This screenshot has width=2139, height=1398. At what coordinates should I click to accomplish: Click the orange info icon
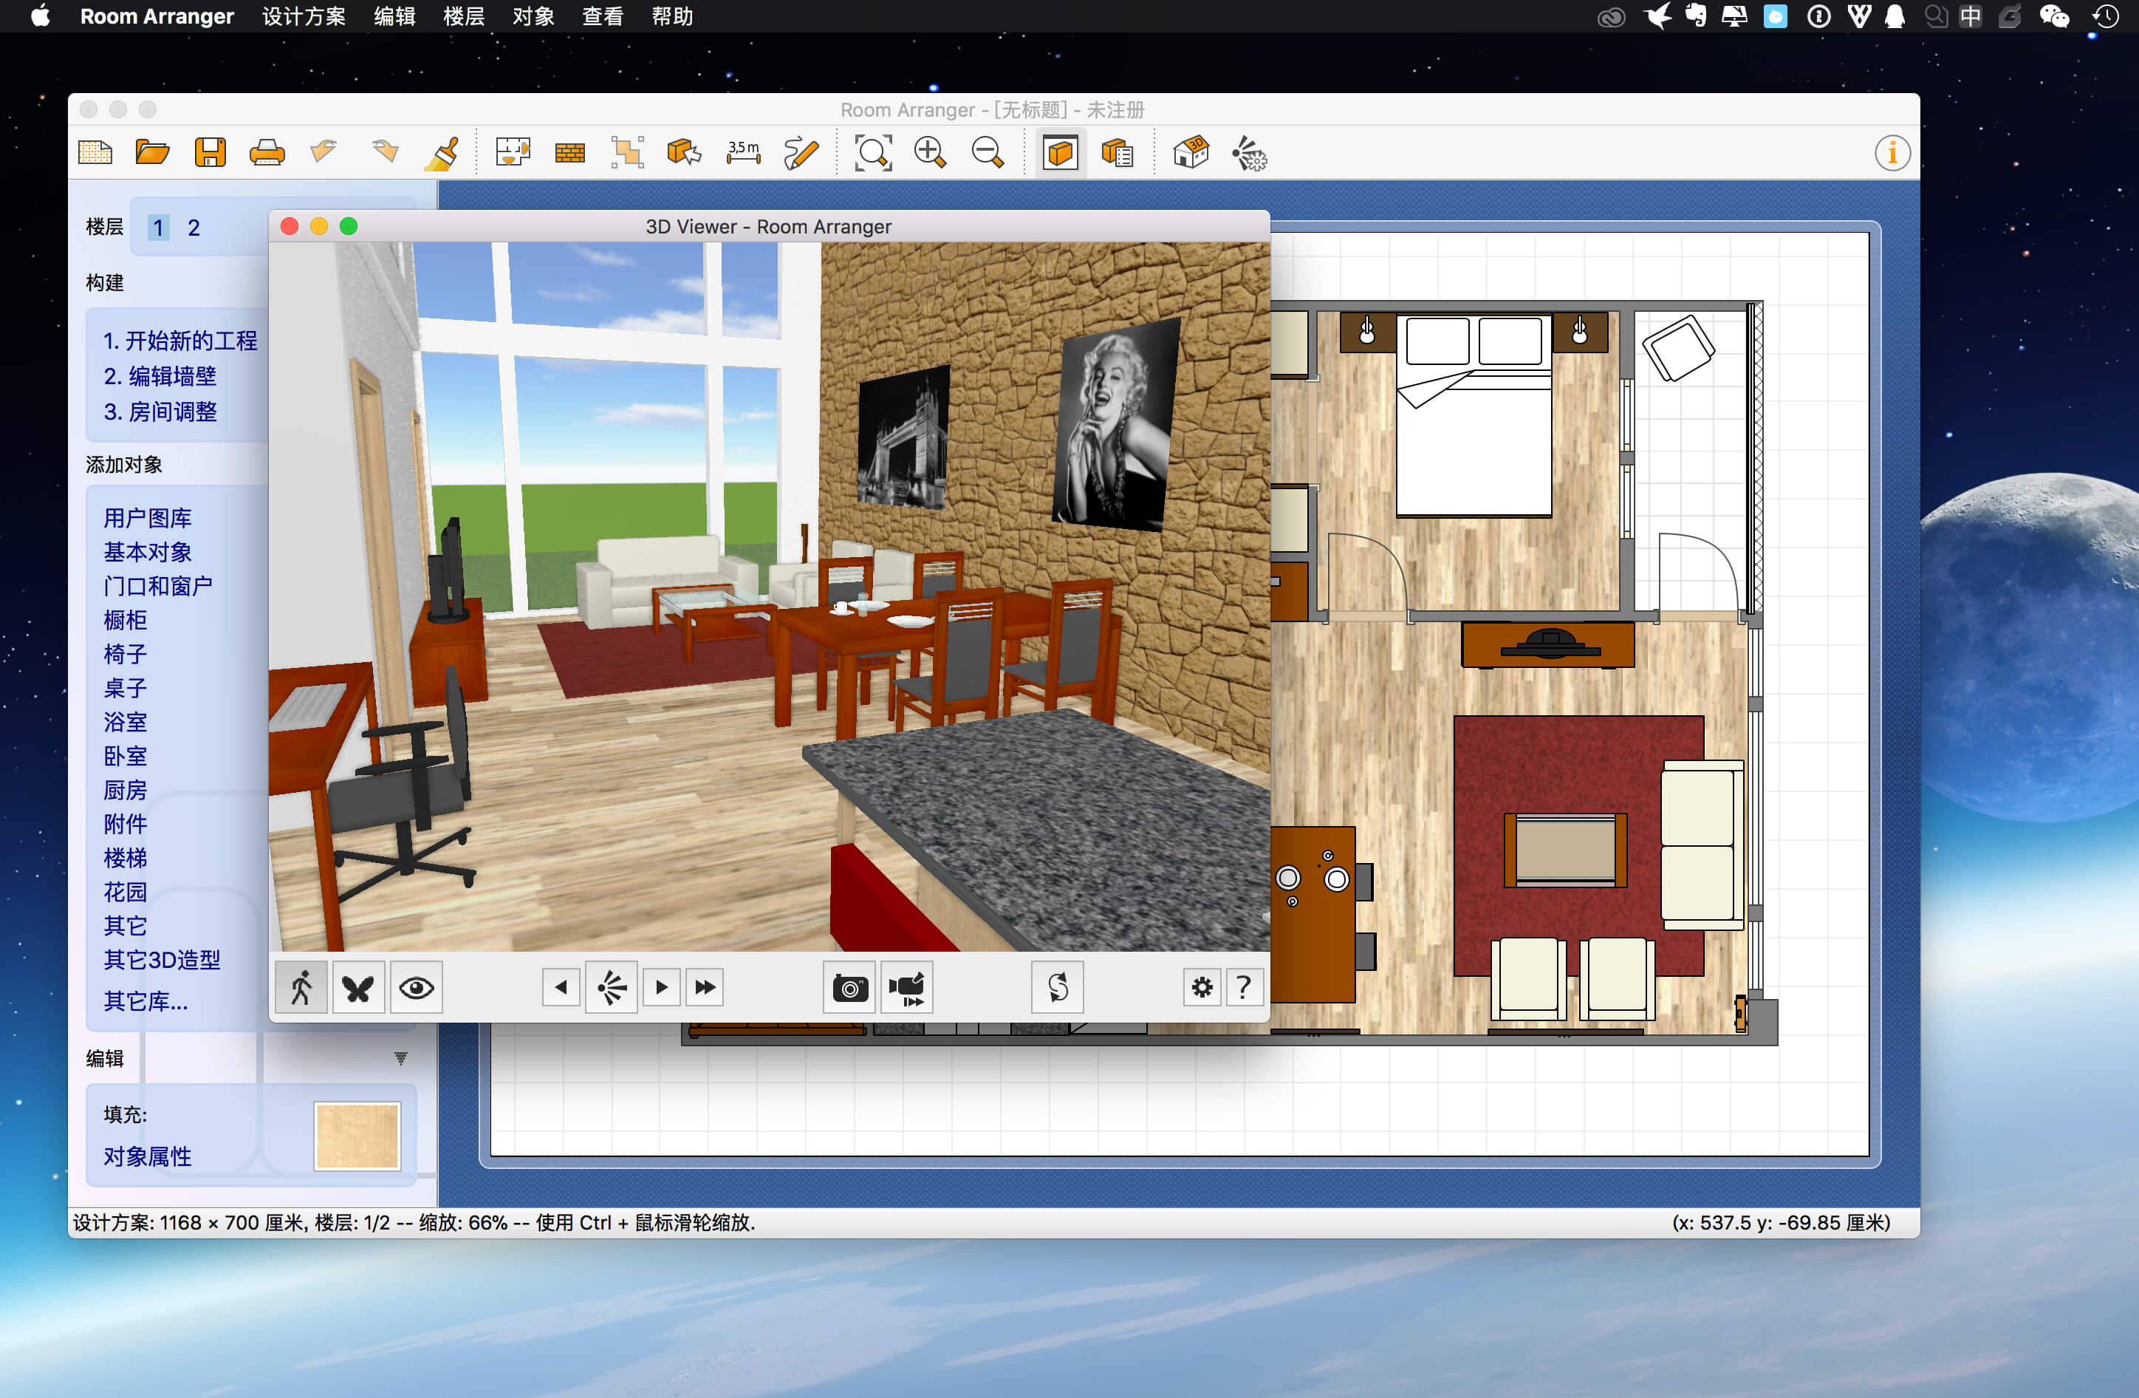tap(1892, 153)
